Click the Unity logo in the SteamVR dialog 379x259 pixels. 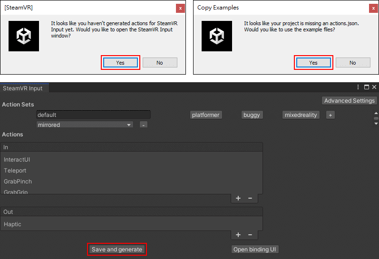coord(24,36)
